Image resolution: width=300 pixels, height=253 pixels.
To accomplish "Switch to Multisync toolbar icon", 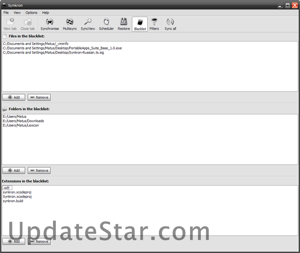I will pyautogui.click(x=70, y=24).
